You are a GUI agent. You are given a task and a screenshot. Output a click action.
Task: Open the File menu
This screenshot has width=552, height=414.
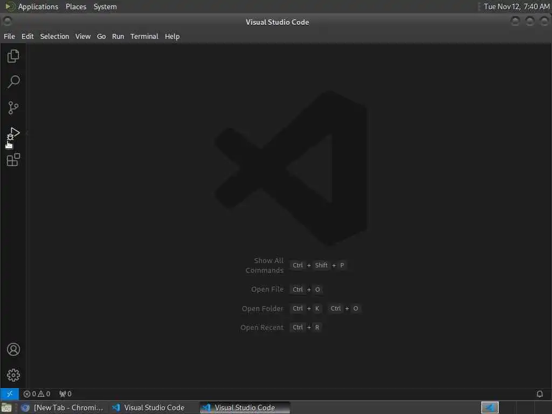coord(9,36)
